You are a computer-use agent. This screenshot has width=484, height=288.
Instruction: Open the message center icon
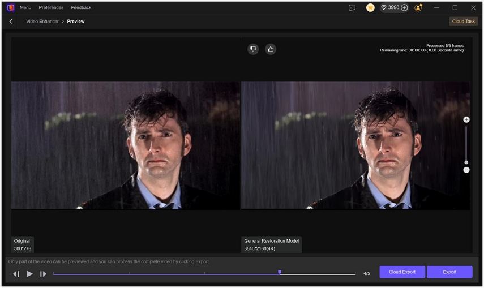[352, 8]
